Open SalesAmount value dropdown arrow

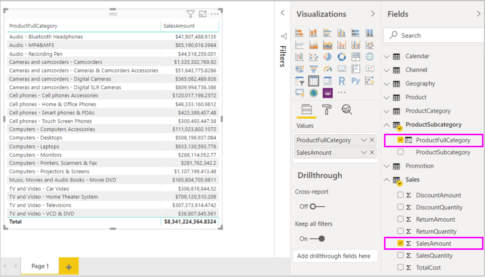[363, 153]
